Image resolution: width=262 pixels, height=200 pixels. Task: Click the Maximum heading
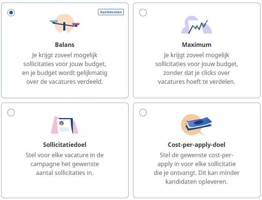[x=197, y=45]
